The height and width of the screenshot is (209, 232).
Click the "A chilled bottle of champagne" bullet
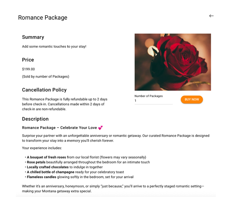coord(75,172)
